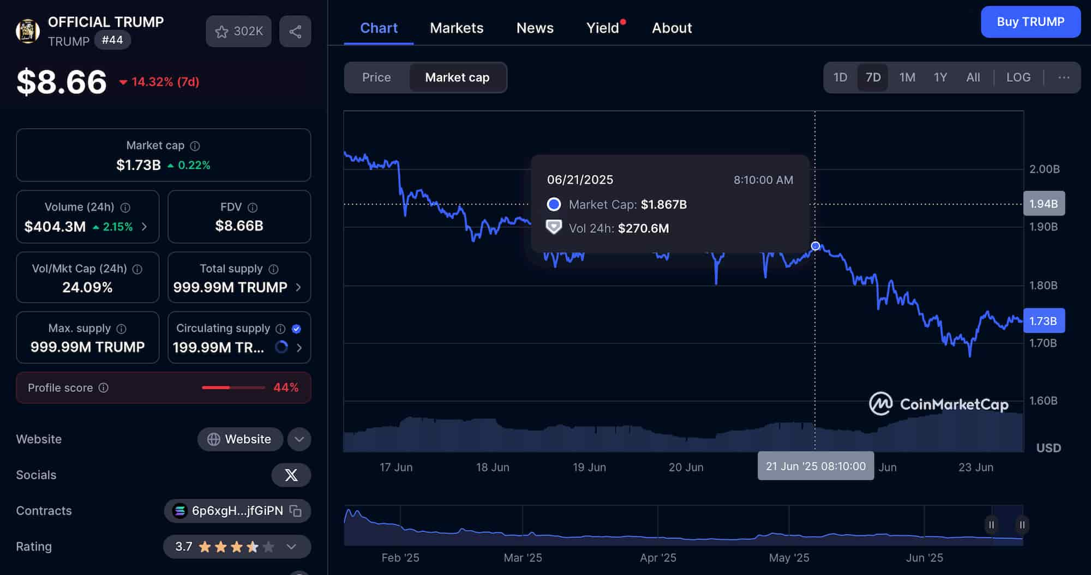Click the #44 rank badge
This screenshot has height=575, width=1091.
click(x=112, y=40)
